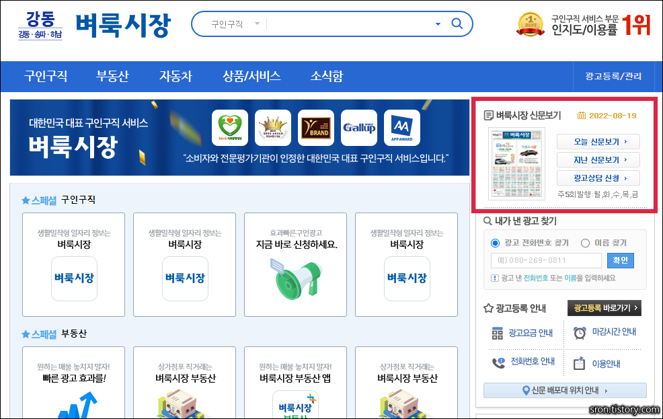Focus the main search text field
Viewport: 663px width, 419px height.
pyautogui.click(x=350, y=24)
